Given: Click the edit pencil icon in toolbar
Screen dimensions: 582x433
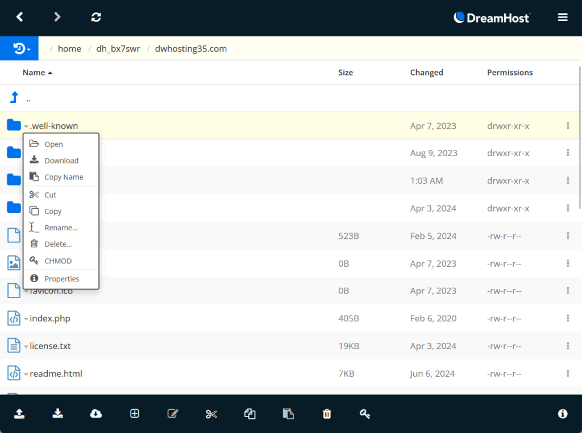Looking at the screenshot, I should [173, 413].
